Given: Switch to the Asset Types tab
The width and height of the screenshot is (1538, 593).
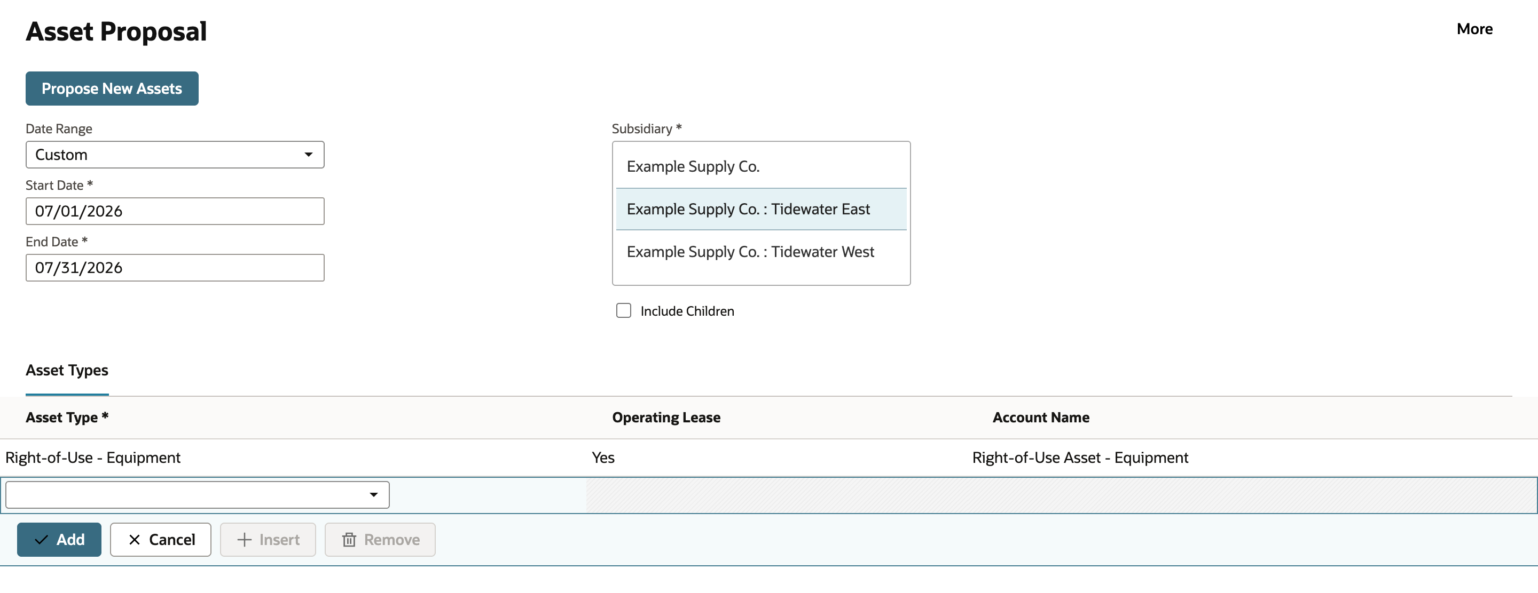Looking at the screenshot, I should coord(67,370).
